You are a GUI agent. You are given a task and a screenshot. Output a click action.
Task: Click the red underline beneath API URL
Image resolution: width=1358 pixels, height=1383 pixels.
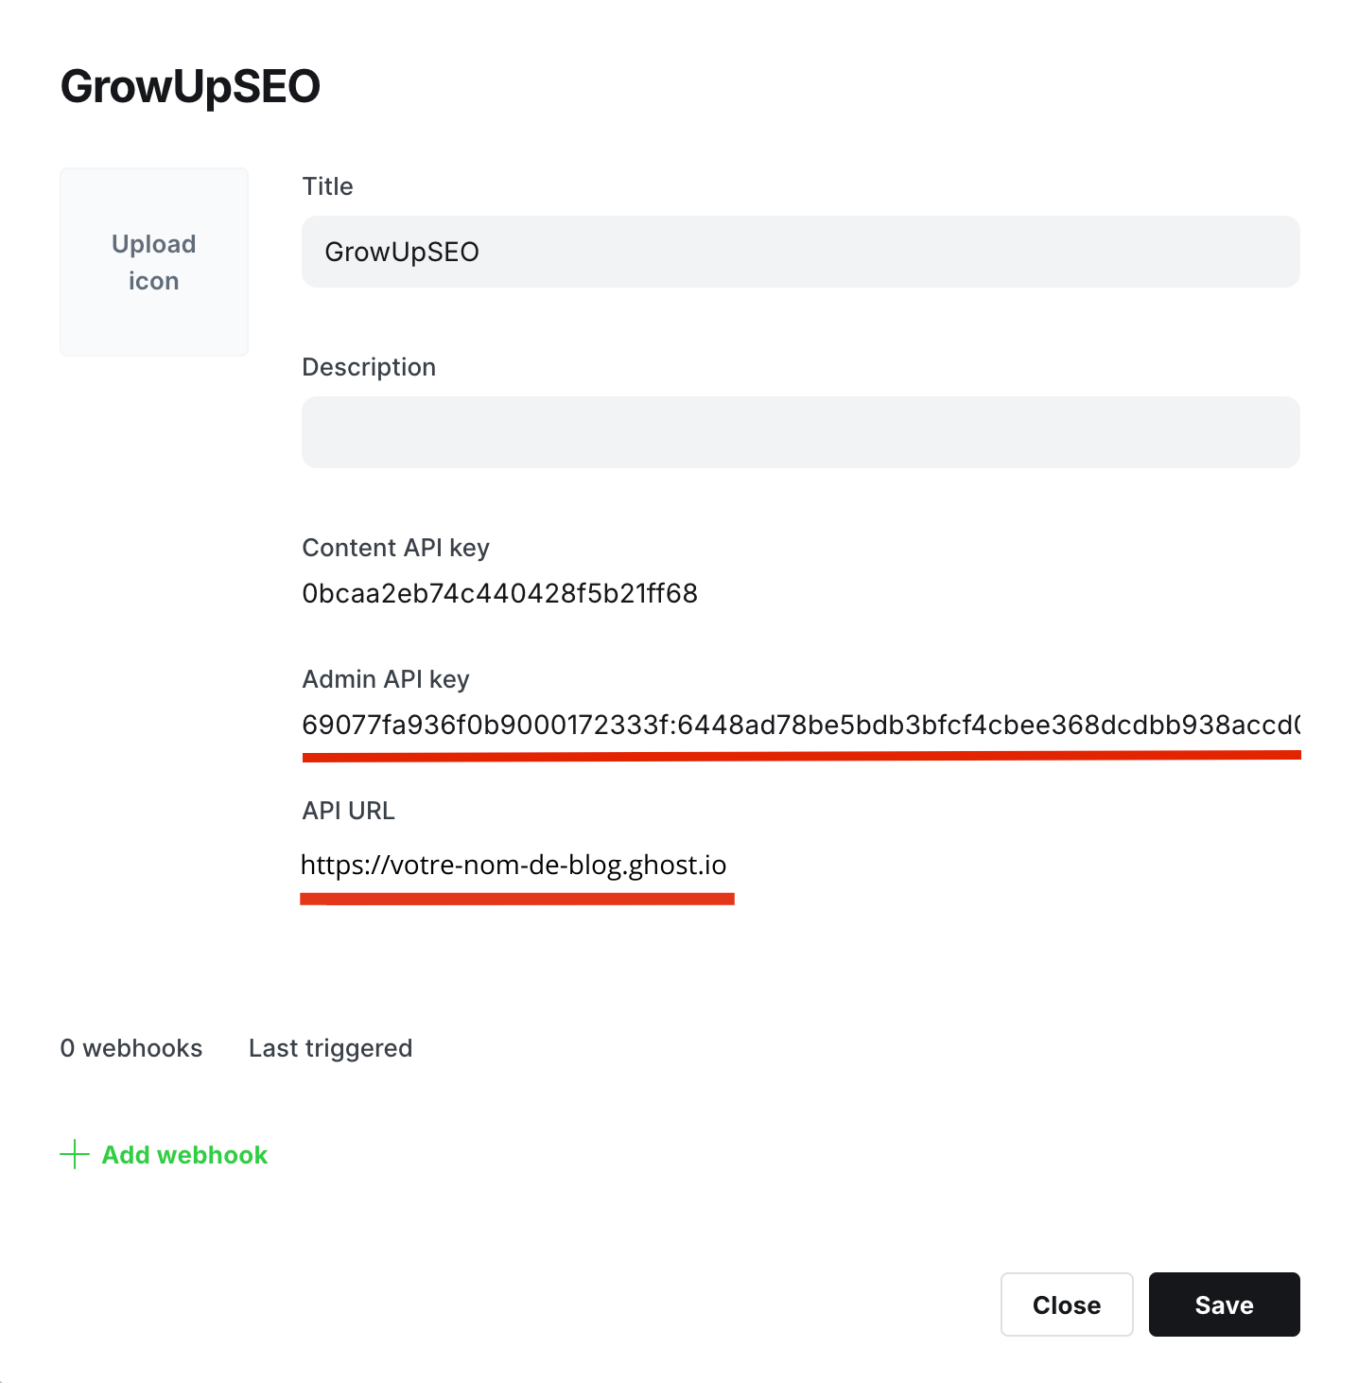click(517, 899)
